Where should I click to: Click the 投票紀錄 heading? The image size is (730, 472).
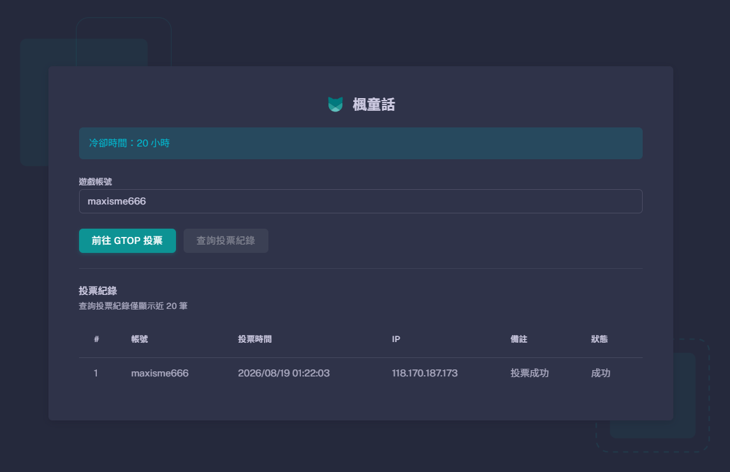coord(98,291)
